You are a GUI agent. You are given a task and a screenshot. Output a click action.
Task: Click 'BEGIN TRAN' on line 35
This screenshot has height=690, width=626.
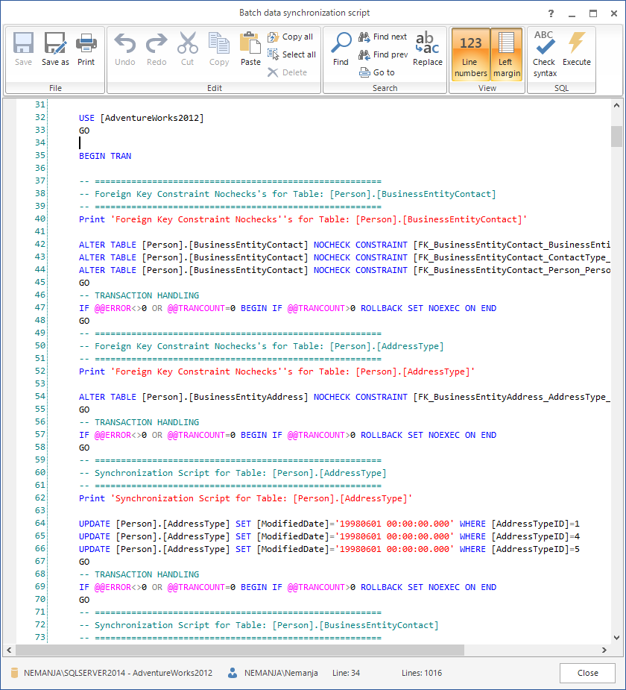point(105,156)
